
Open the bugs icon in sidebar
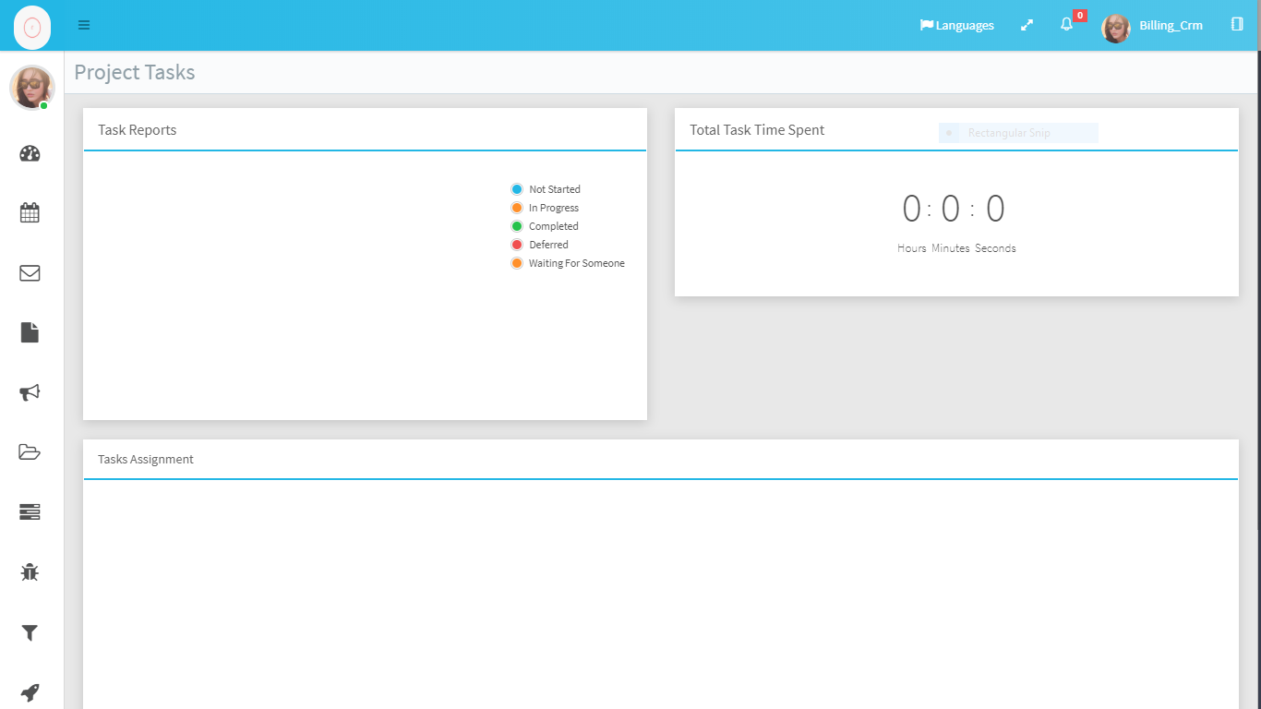[x=30, y=572]
